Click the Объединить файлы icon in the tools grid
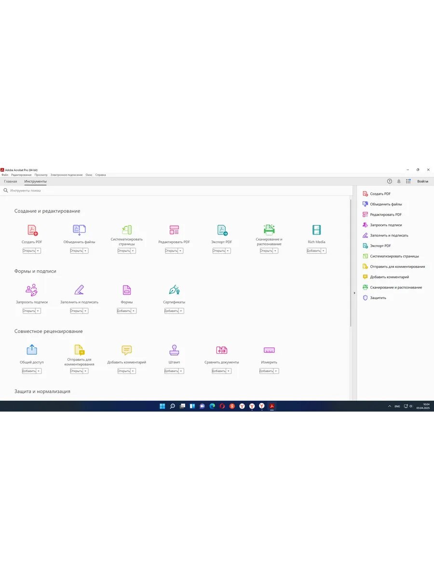This screenshot has width=434, height=579. [79, 230]
